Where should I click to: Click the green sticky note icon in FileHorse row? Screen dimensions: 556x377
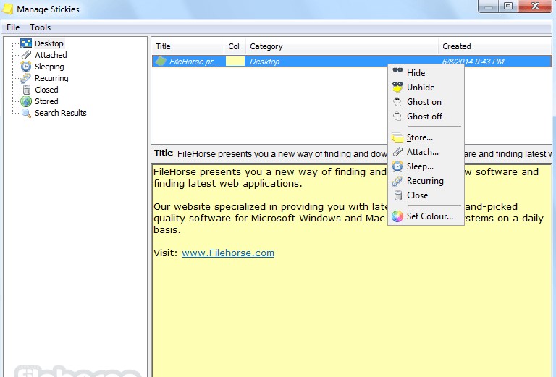pyautogui.click(x=161, y=61)
